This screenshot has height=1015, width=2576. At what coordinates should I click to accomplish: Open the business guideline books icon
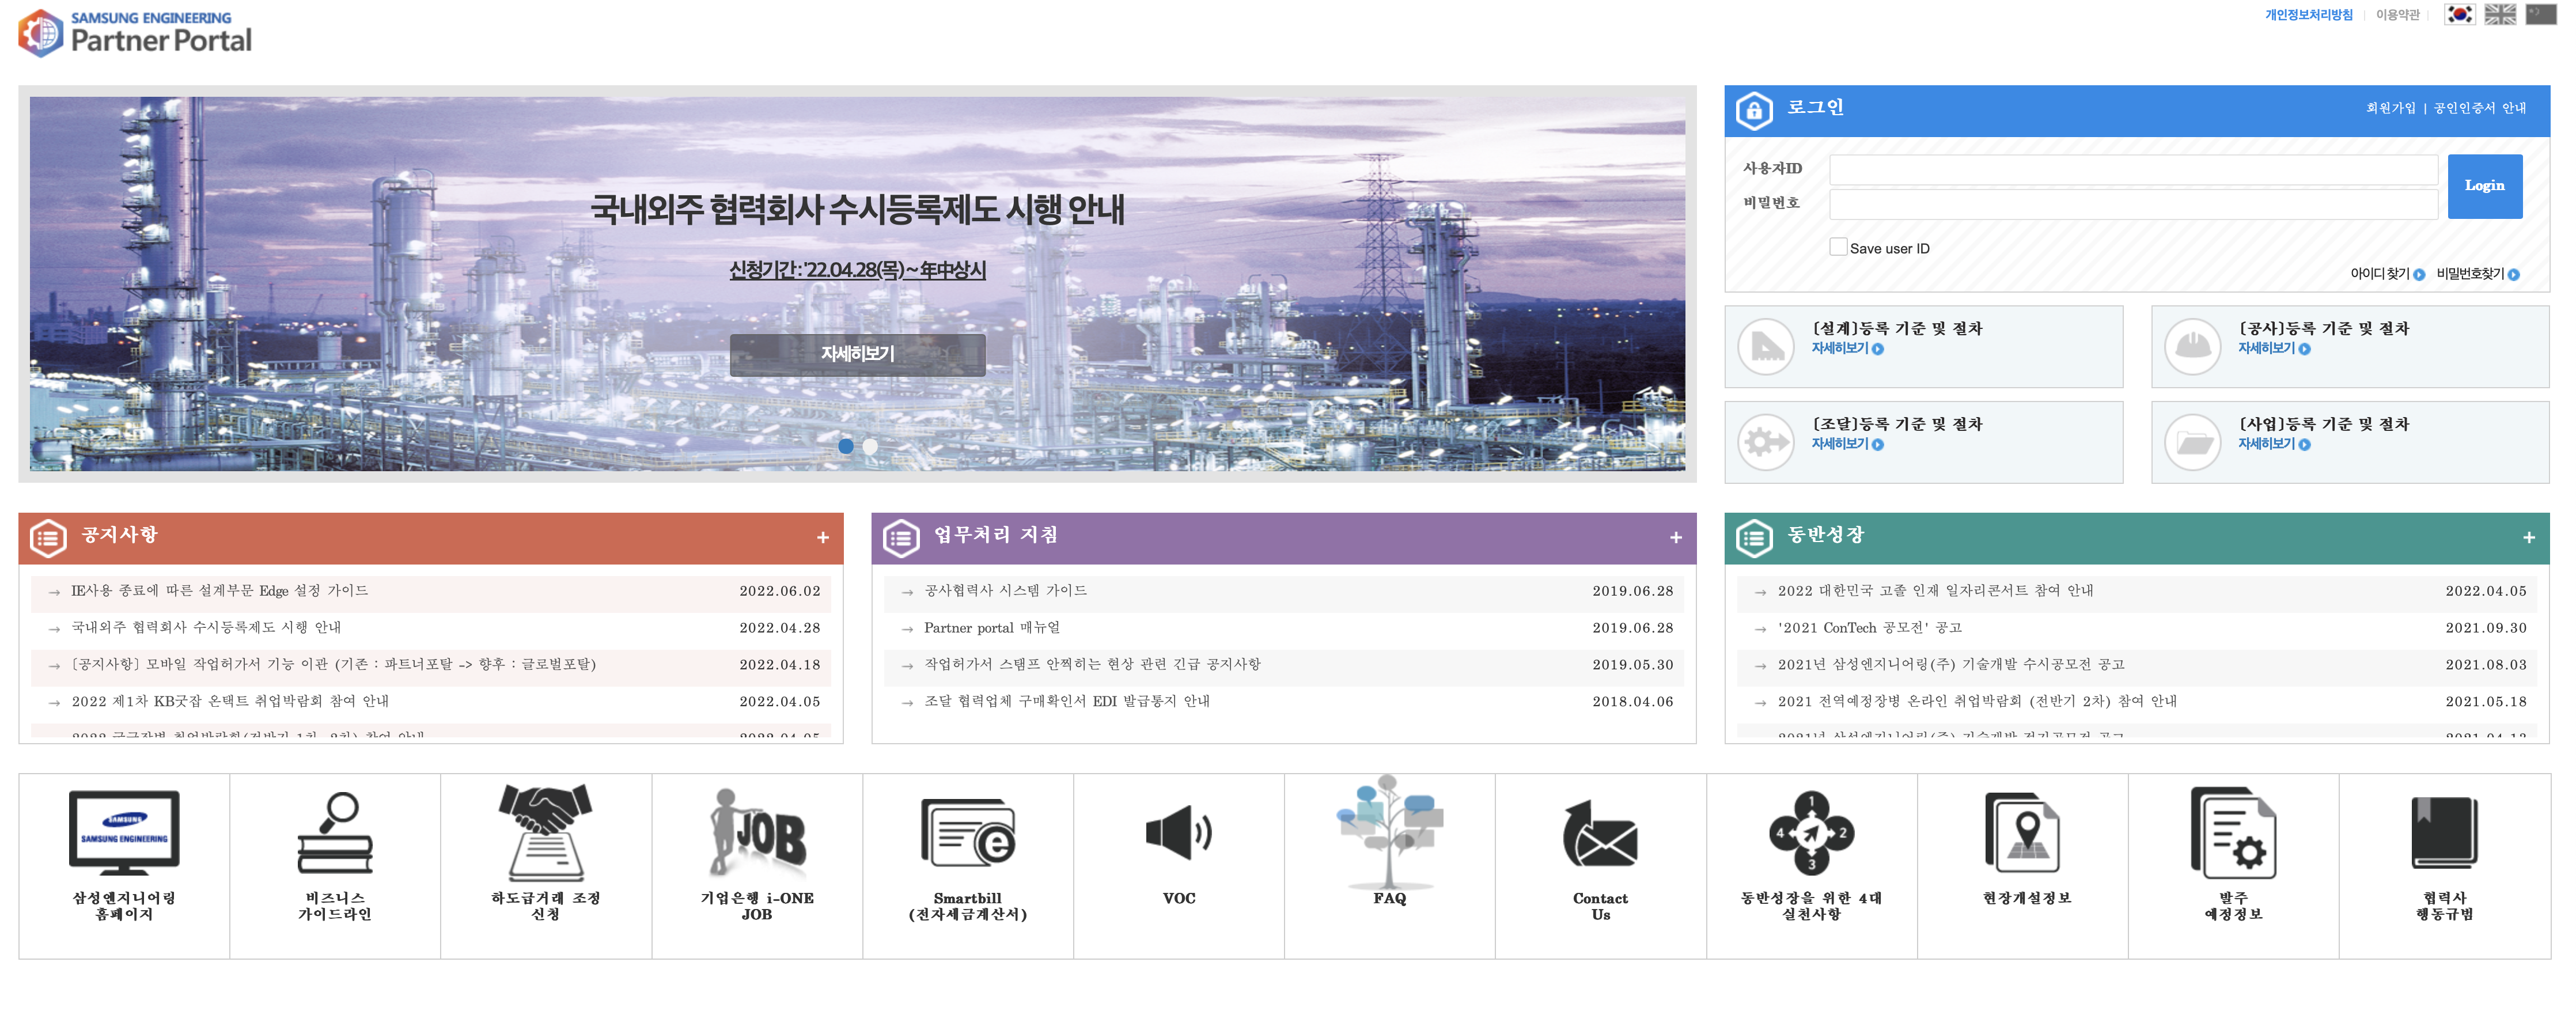coord(334,832)
